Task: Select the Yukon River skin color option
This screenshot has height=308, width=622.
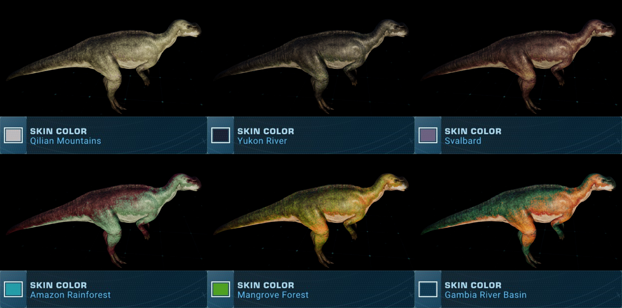Action: click(x=262, y=141)
